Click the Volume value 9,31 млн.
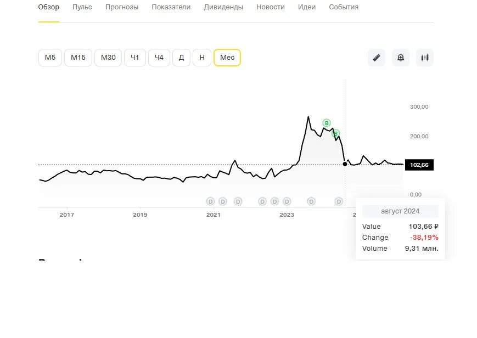The width and height of the screenshot is (477, 338). 422,248
